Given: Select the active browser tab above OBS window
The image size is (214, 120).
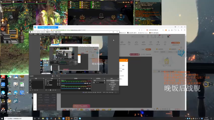Looking at the screenshot, I should 48,27.
